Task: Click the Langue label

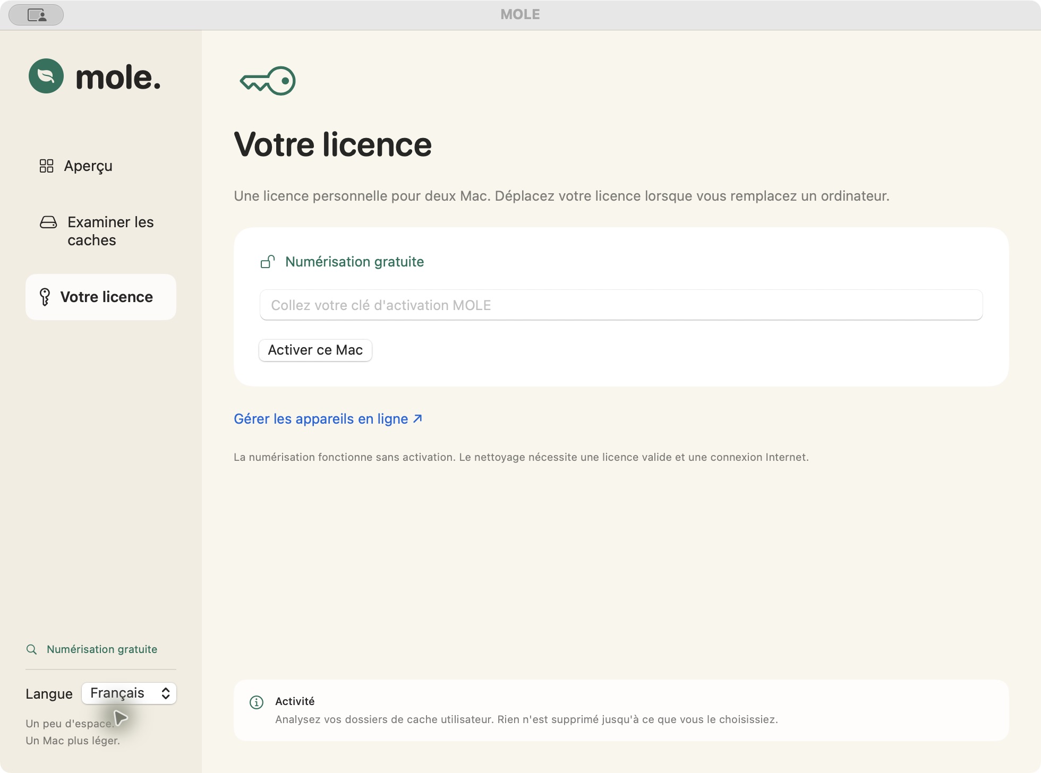Action: (49, 694)
